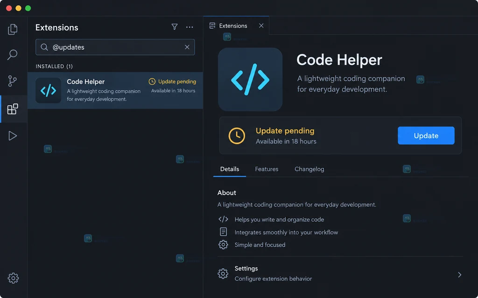Click the filter extensions funnel icon

tap(175, 27)
